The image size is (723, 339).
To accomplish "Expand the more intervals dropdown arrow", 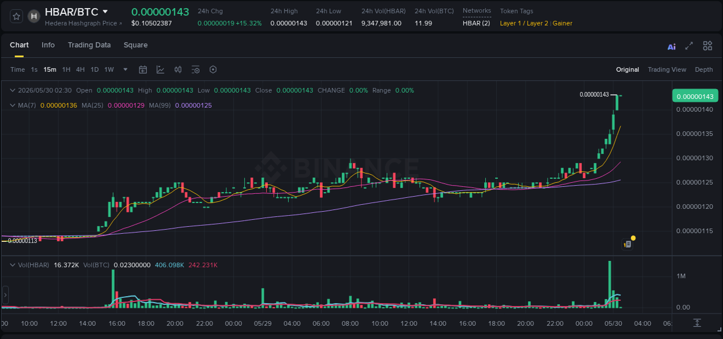I will point(126,69).
